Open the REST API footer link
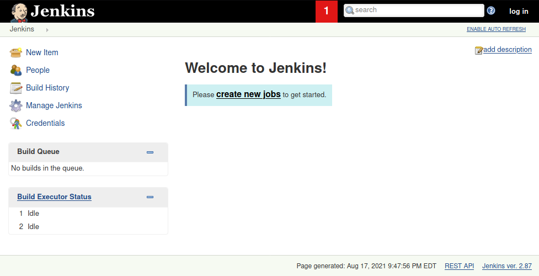The width and height of the screenshot is (539, 276). click(x=459, y=266)
